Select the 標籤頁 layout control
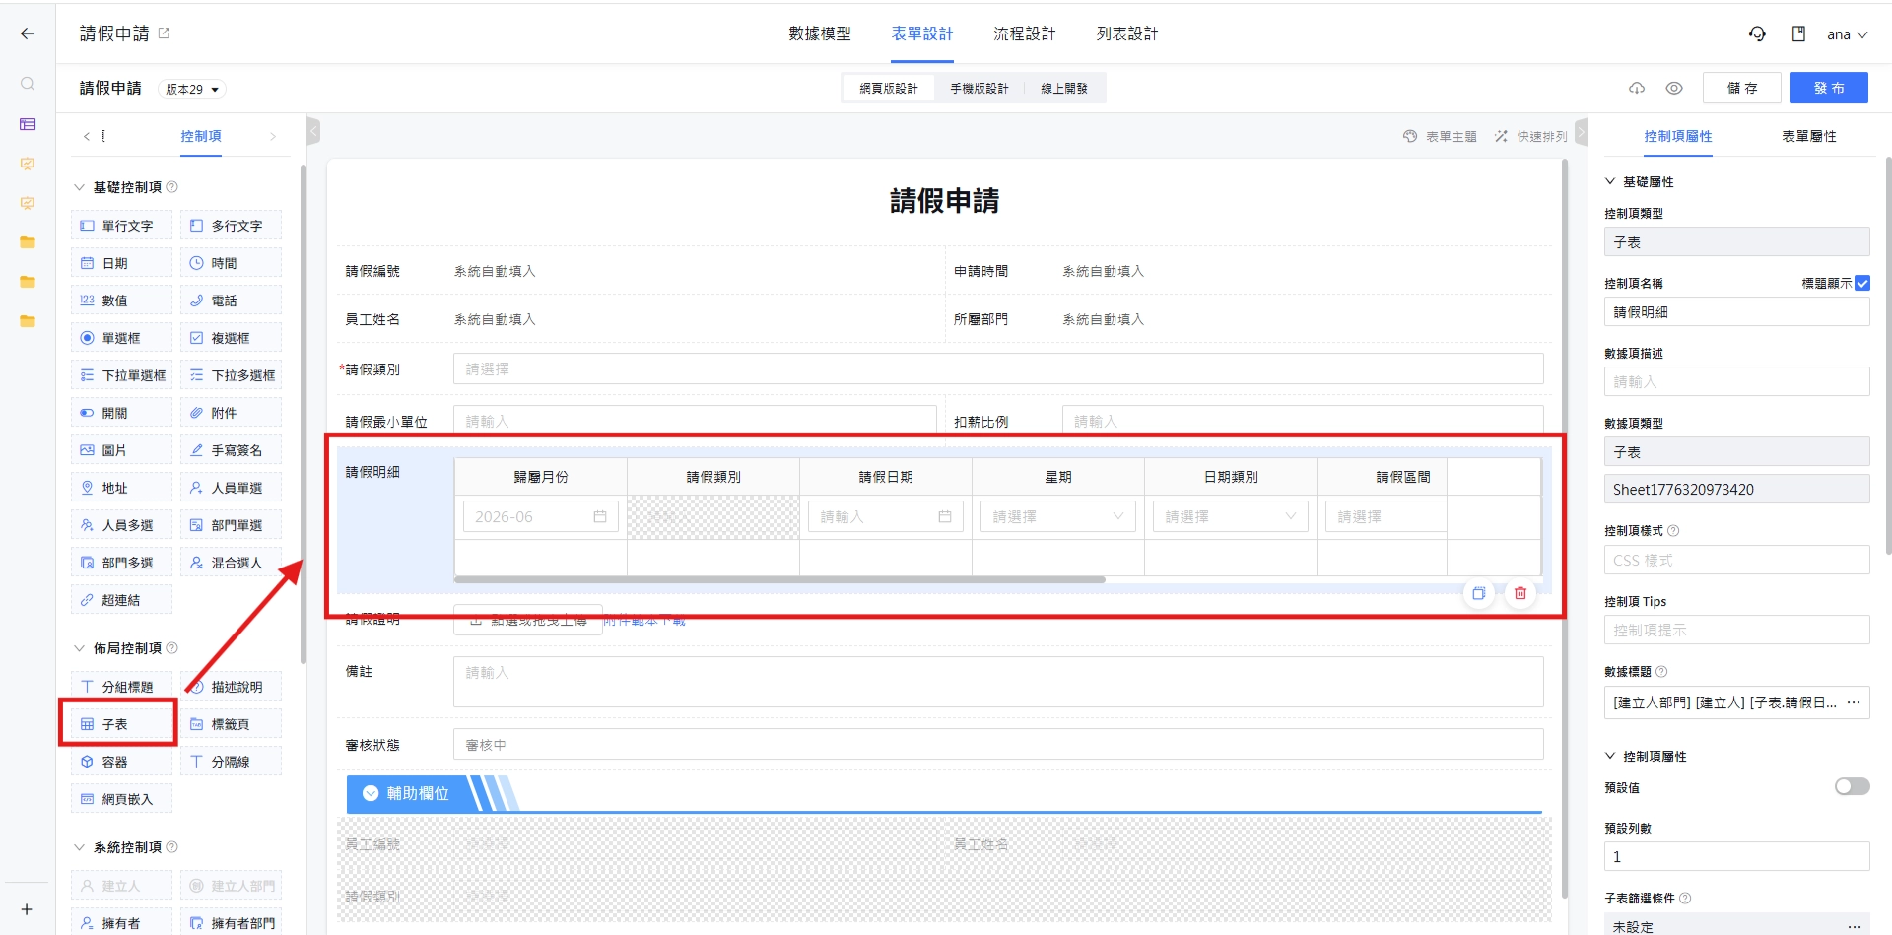This screenshot has width=1892, height=935. pos(231,724)
